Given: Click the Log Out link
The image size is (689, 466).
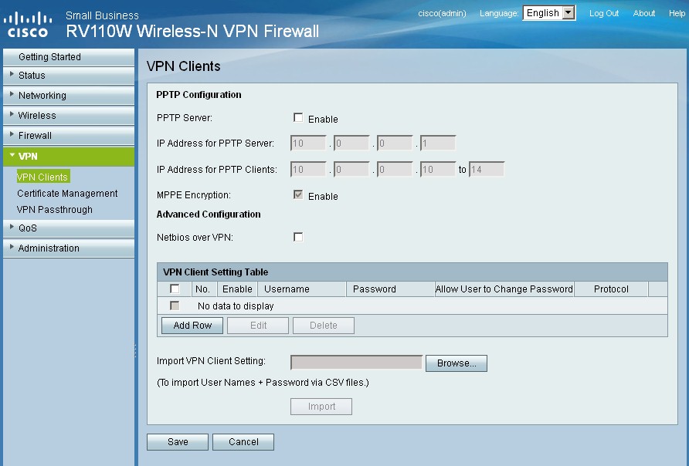Looking at the screenshot, I should click(x=604, y=13).
